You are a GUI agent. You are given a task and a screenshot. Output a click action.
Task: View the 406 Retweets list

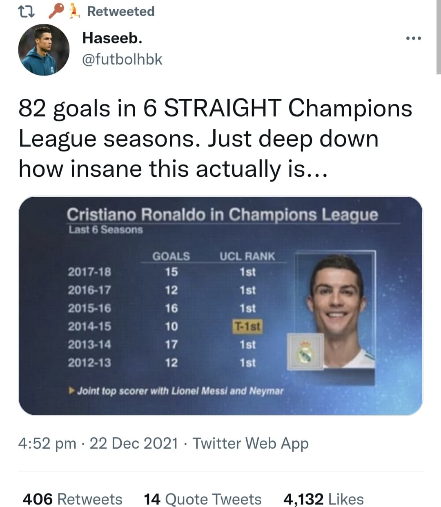72,499
